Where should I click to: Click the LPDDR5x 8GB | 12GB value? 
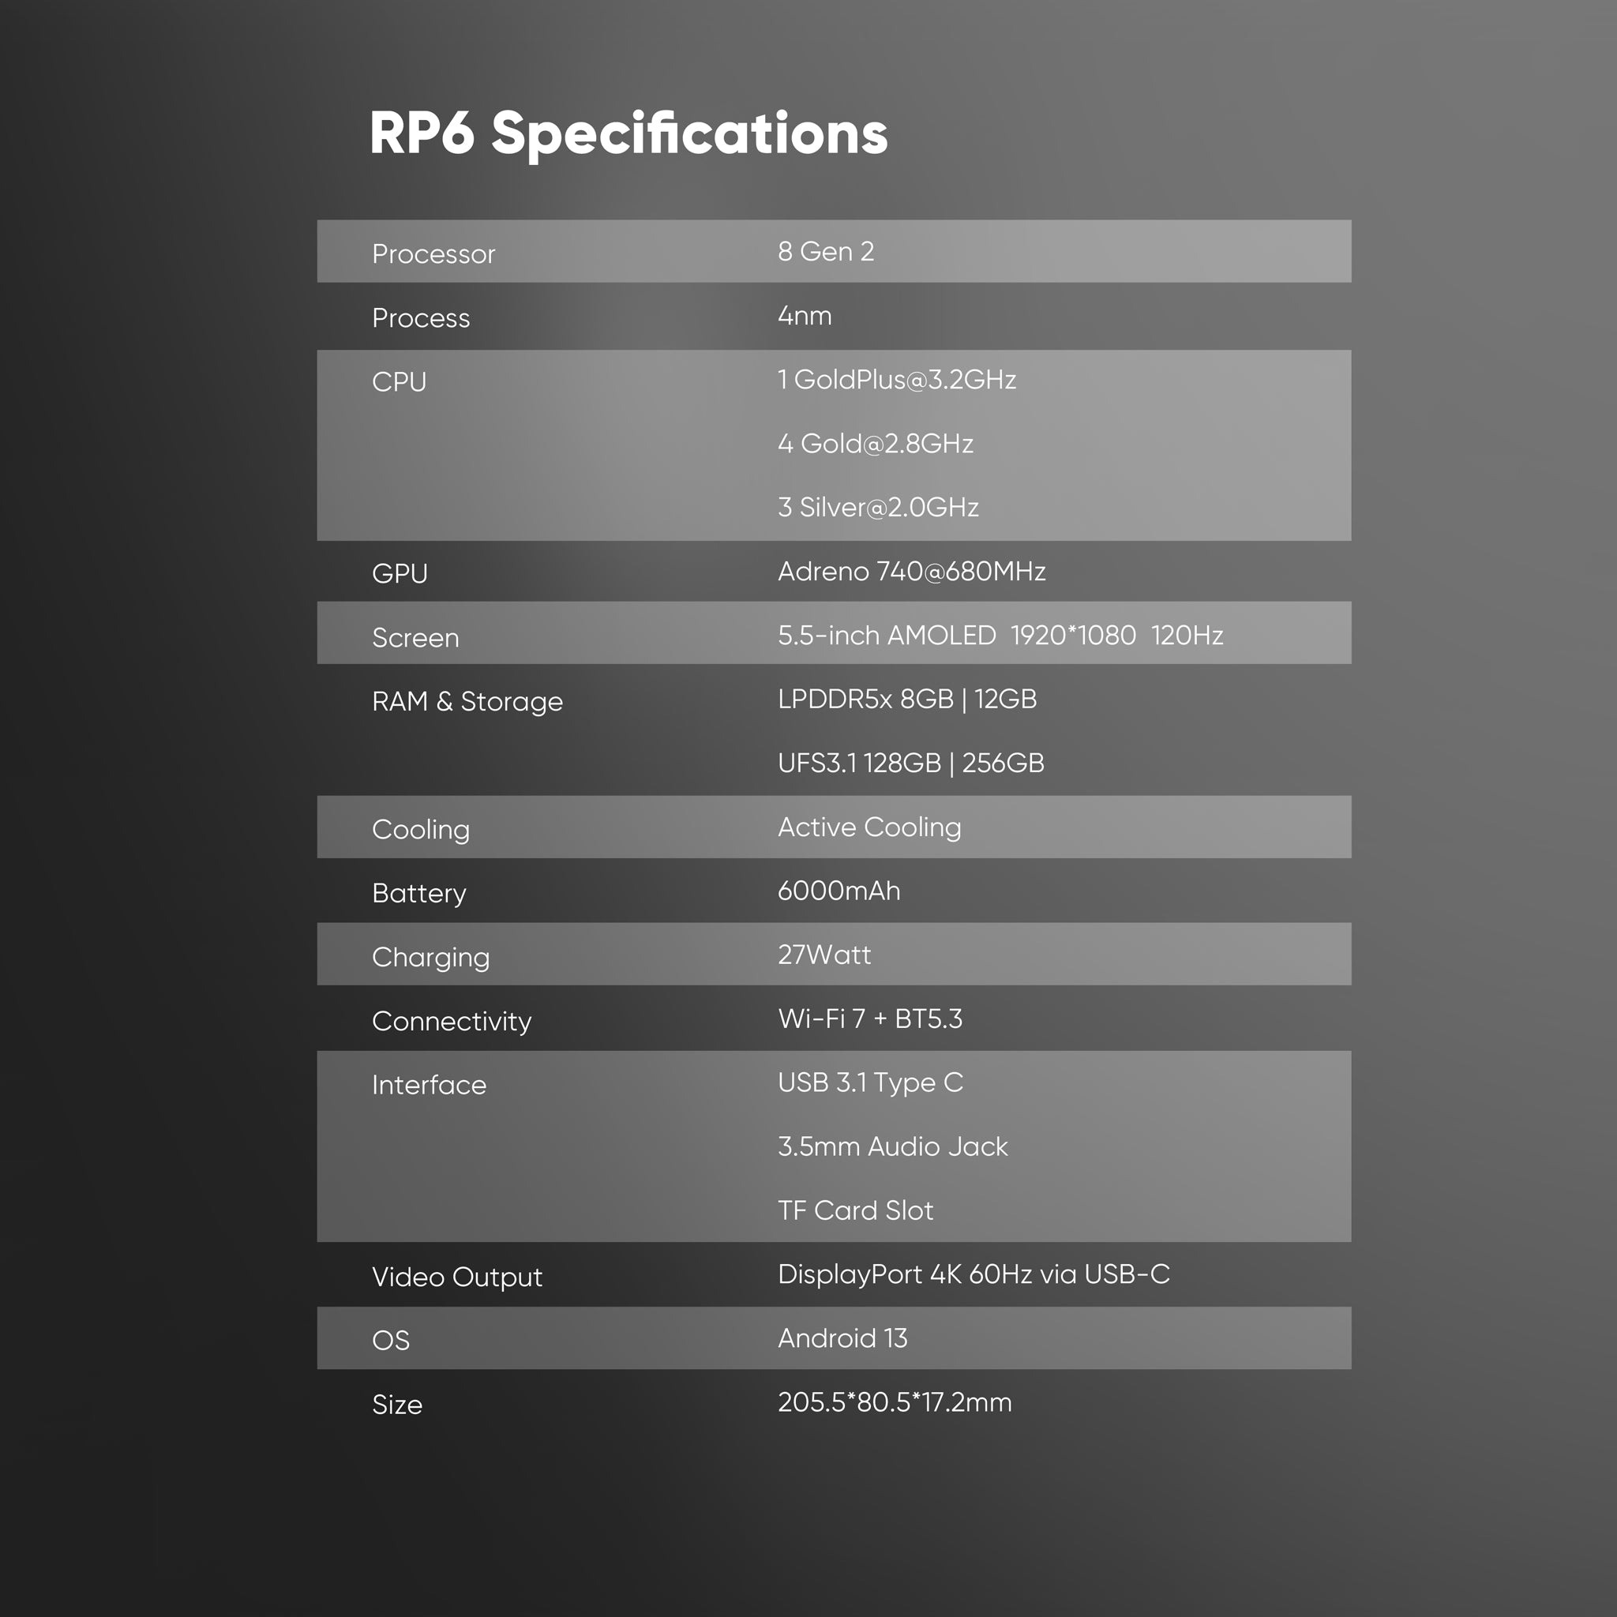tap(907, 699)
